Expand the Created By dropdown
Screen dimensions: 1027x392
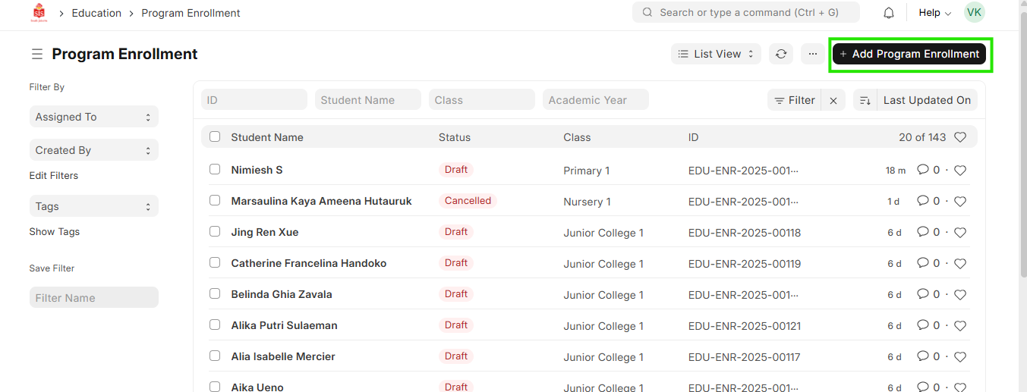(93, 150)
